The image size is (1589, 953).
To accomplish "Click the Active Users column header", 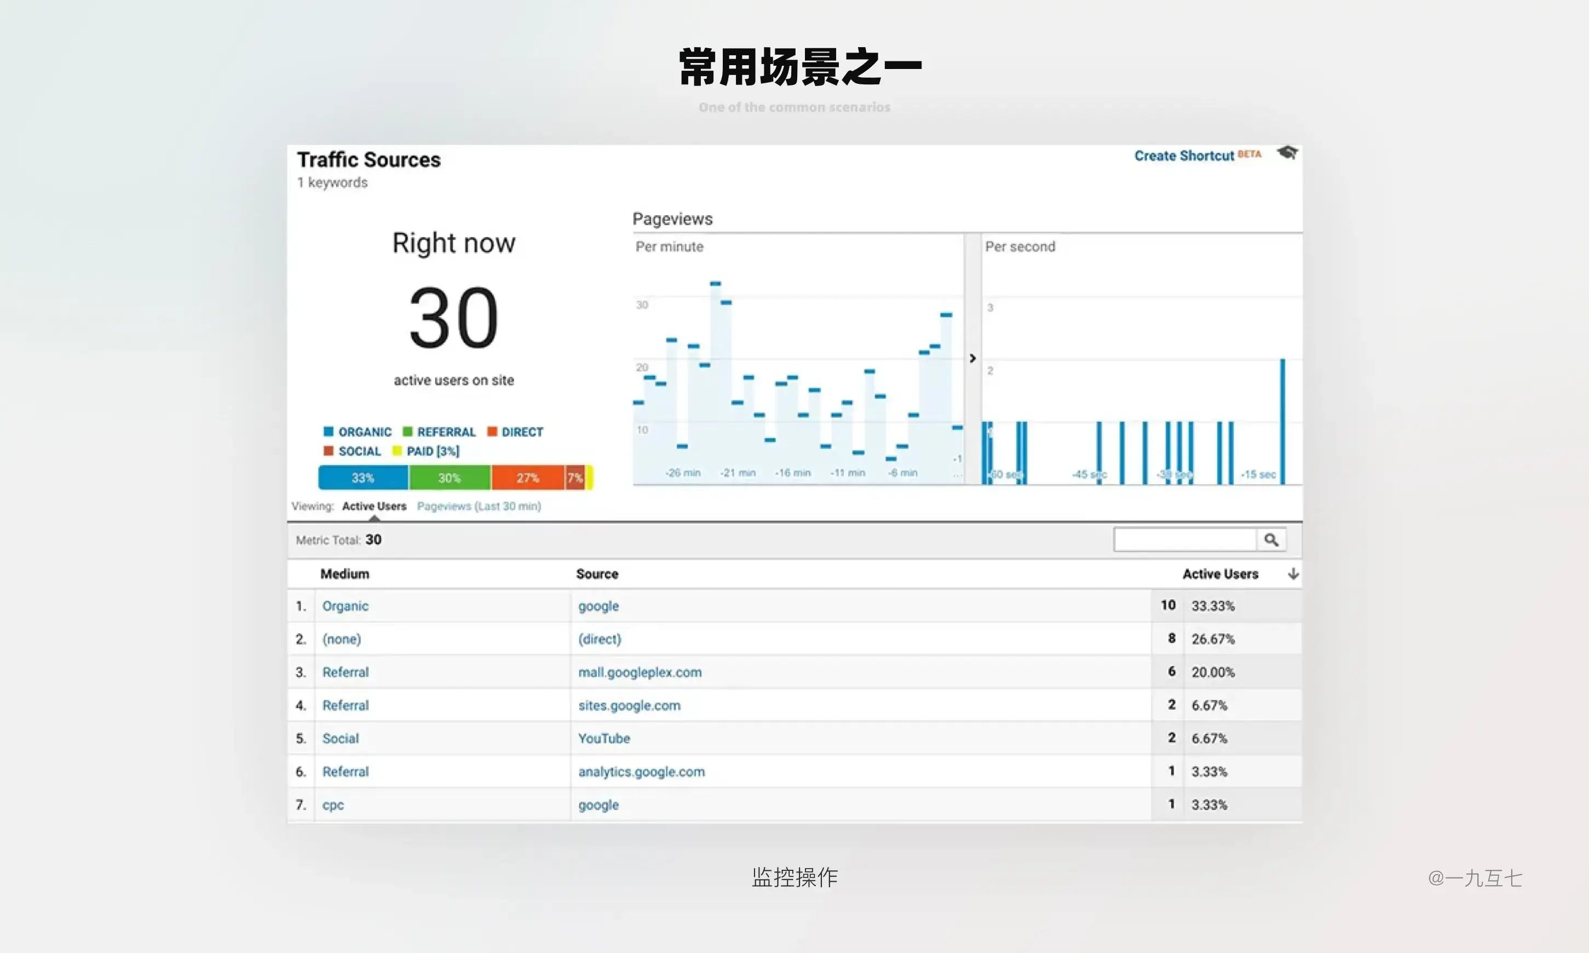I will (x=1220, y=573).
